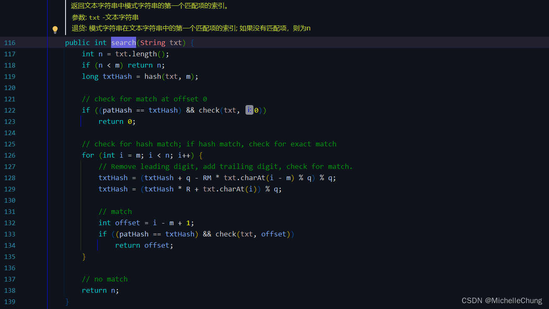
Task: Click line number 117 in gutter
Action: [x=10, y=54]
